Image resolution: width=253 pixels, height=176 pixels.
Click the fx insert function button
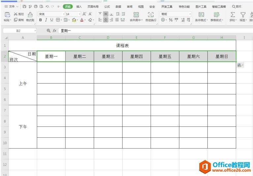pos(54,31)
